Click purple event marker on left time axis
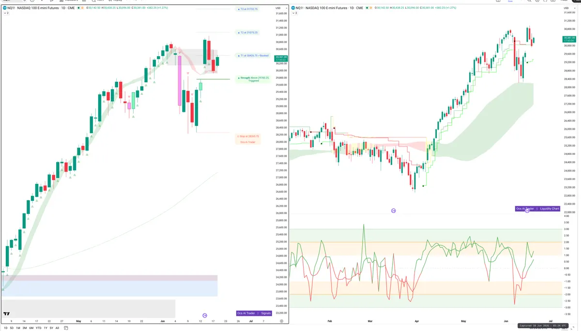 pyautogui.click(x=205, y=316)
